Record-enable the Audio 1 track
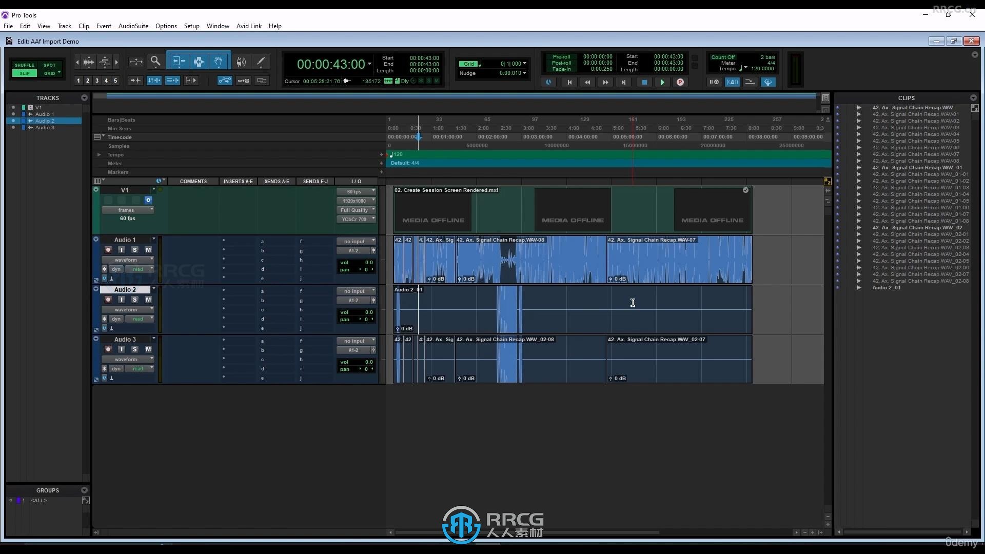 (x=108, y=250)
